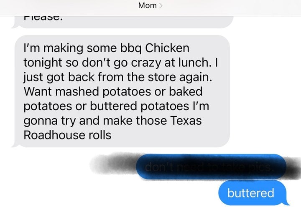Click the text "Want mashed potatoes or baked"
This screenshot has height=207, width=301.
pos(113,91)
